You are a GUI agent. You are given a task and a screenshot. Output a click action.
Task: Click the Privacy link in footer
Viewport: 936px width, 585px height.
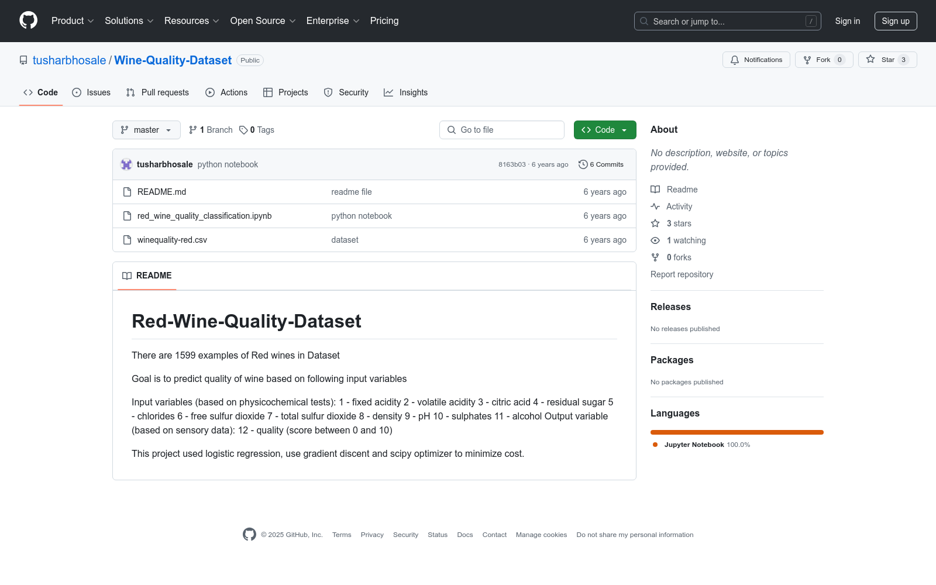click(372, 535)
